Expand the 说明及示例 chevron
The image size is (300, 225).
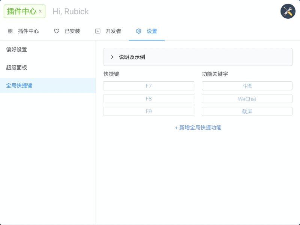click(112, 57)
